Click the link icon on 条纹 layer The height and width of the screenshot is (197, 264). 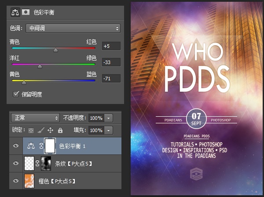(x=37, y=163)
